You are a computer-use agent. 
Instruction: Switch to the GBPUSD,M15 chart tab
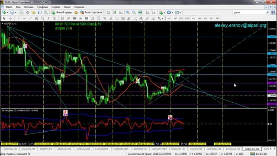click(x=159, y=149)
